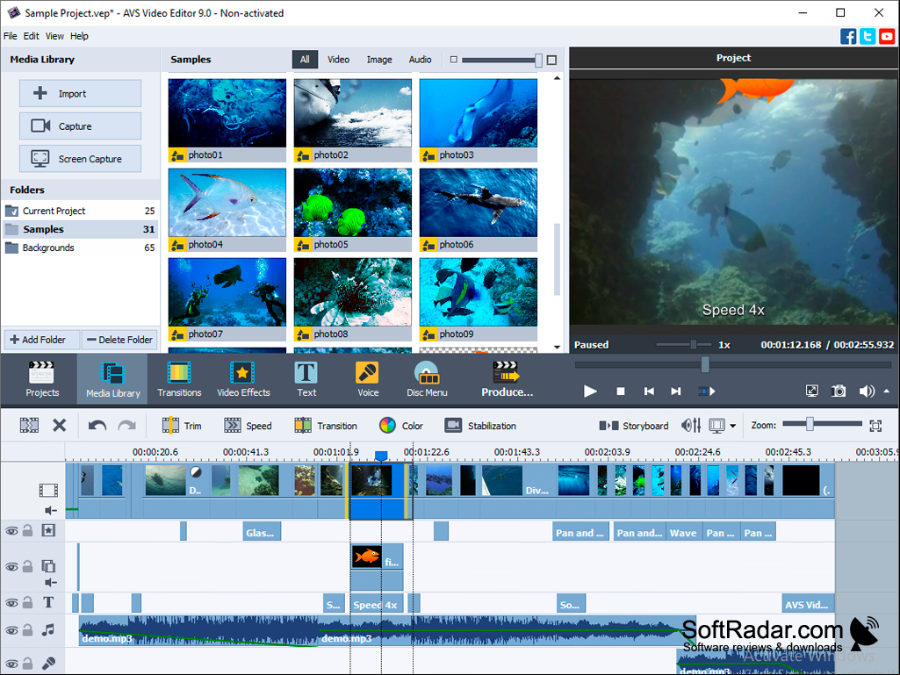Open the Stabilization tool

pyautogui.click(x=480, y=426)
